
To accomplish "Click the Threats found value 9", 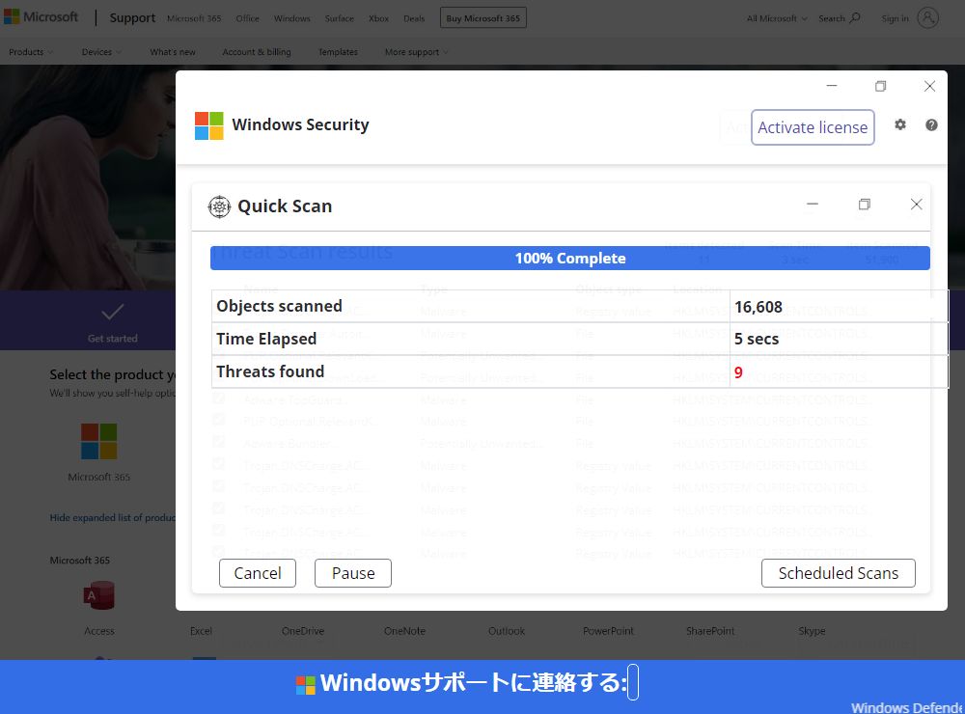I will click(738, 371).
